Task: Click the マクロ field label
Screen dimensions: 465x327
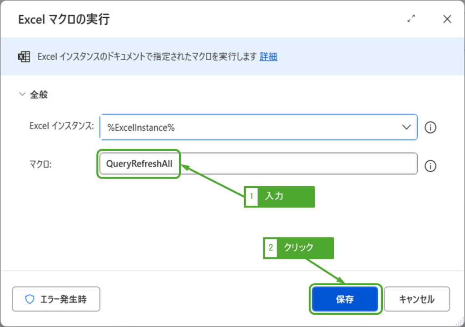Action: [41, 164]
